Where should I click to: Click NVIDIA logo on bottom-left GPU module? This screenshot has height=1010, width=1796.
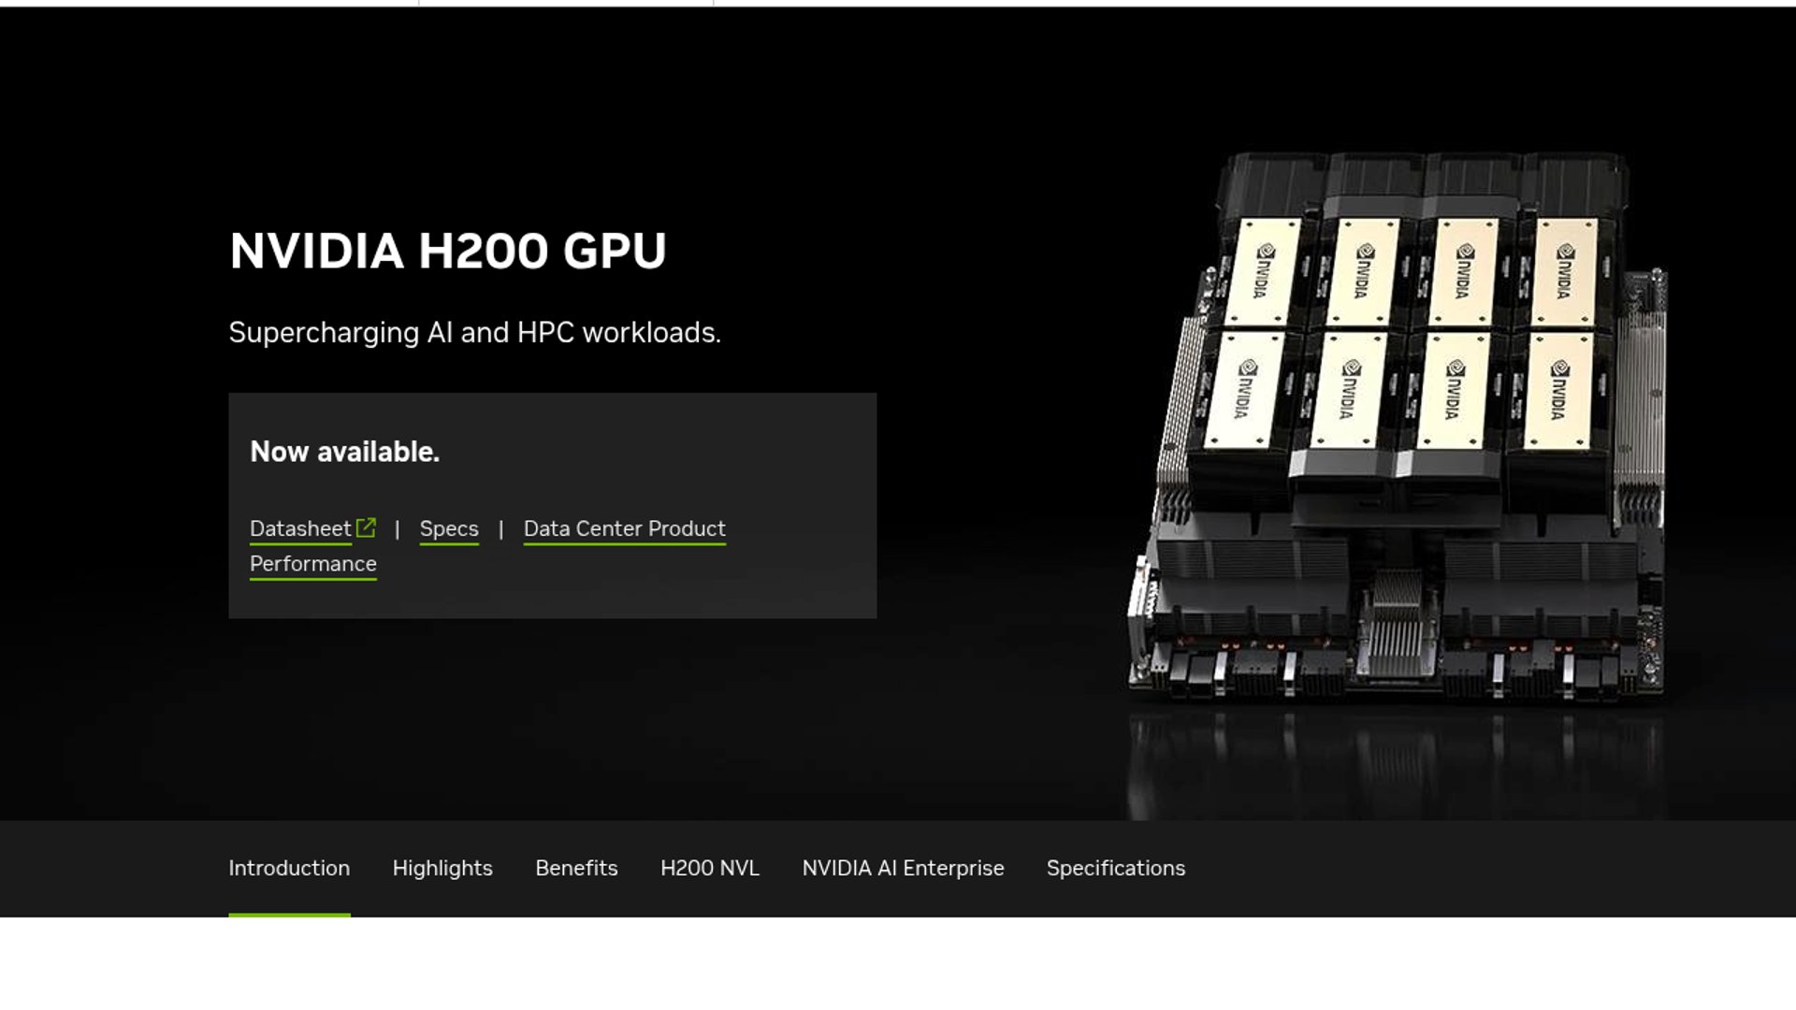[x=1244, y=388]
